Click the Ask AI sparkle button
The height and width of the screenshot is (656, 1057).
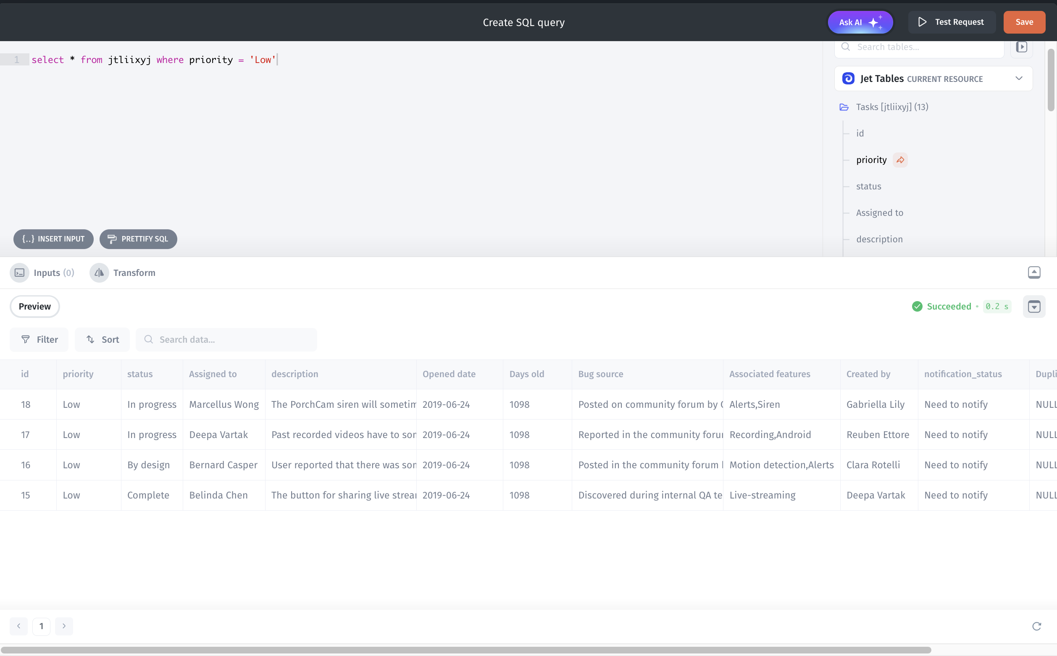tap(860, 22)
